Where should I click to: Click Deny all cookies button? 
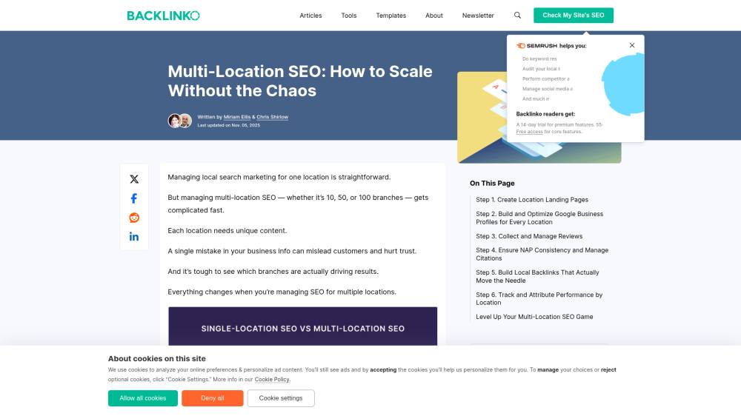click(x=212, y=398)
